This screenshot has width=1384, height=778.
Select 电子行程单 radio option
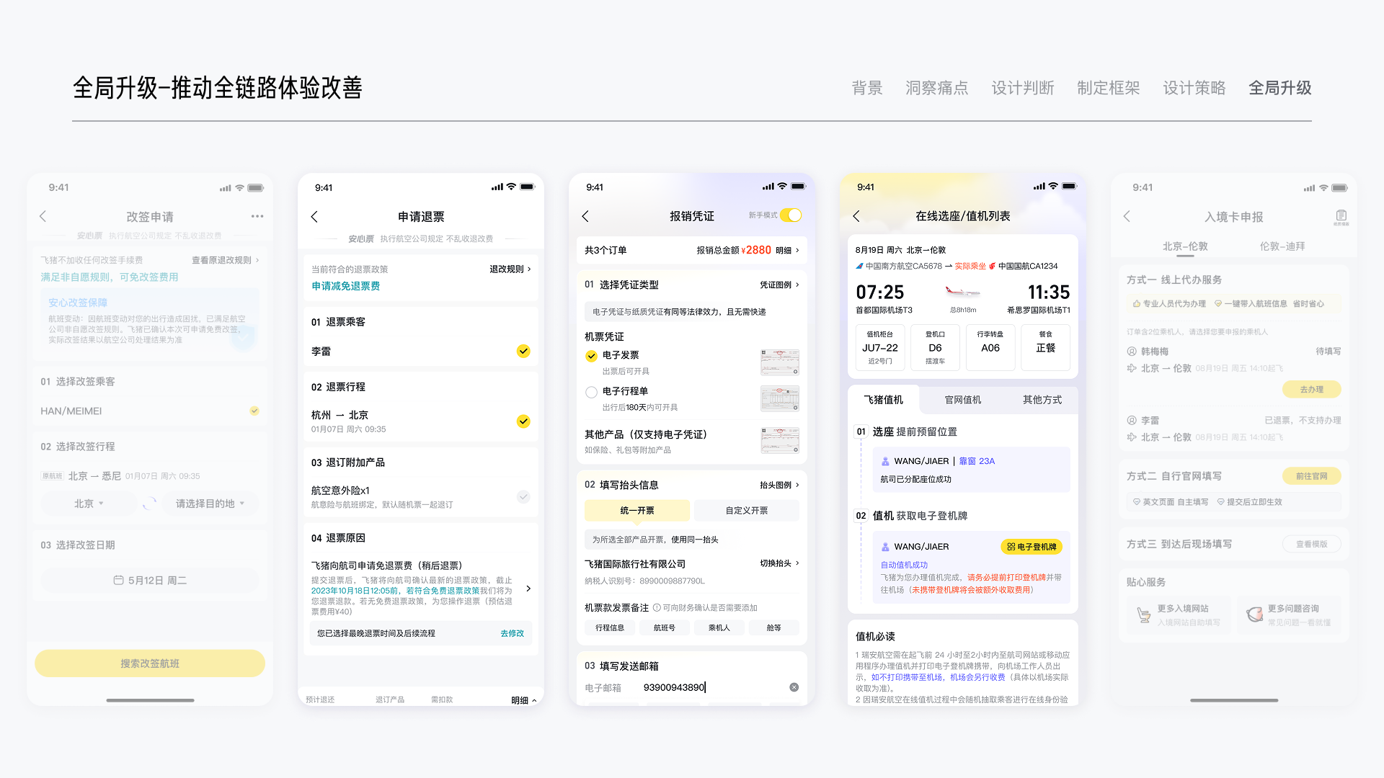pos(591,393)
